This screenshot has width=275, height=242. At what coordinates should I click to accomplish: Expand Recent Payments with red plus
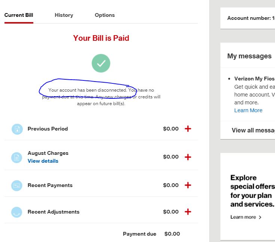click(188, 185)
